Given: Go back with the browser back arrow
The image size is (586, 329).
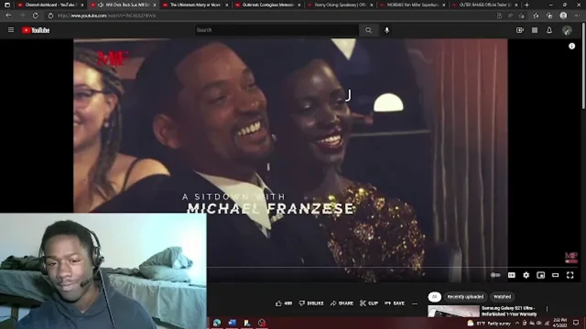Looking at the screenshot, I should point(9,15).
